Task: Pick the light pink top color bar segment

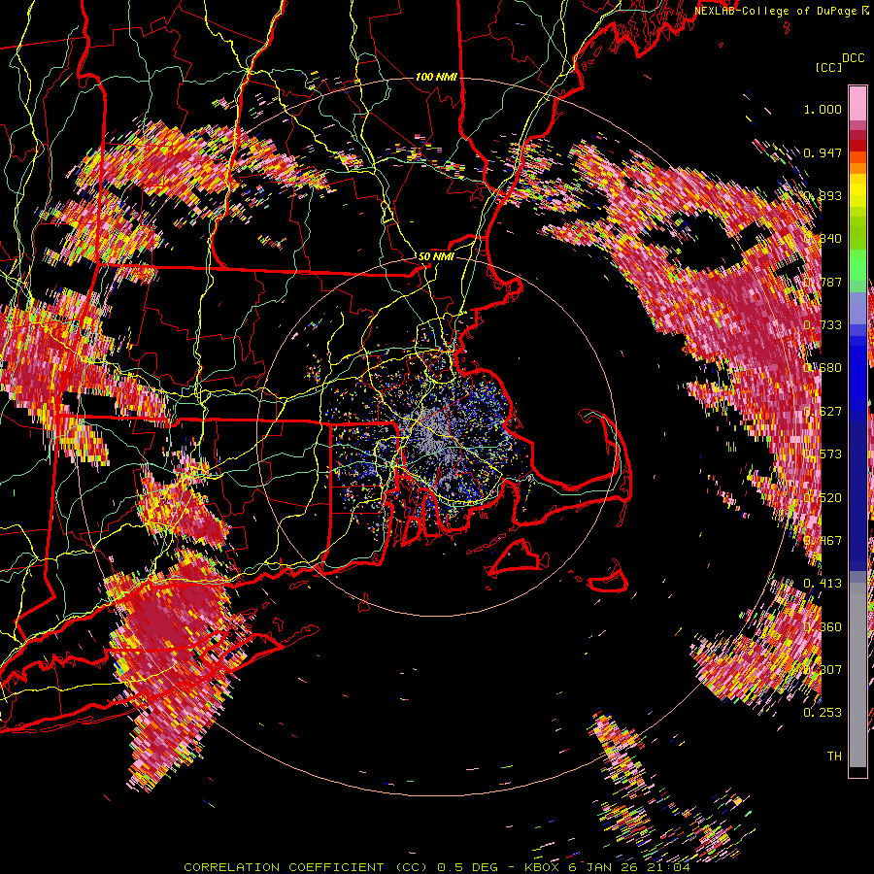Action: [857, 103]
